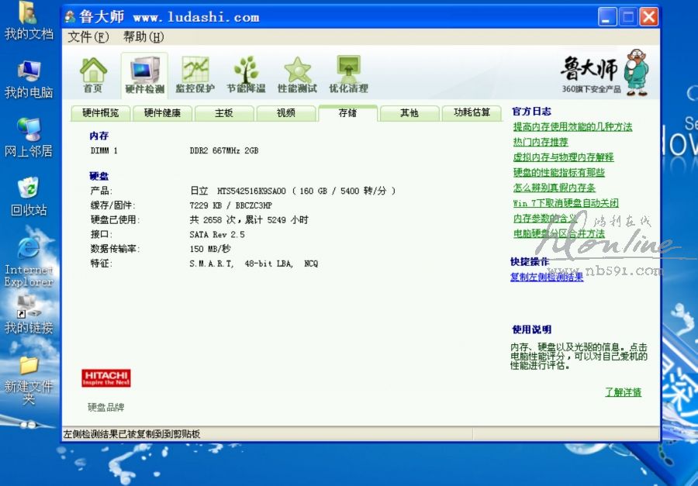The height and width of the screenshot is (486, 698).
Task: Switch to the 硬件概览 tab
Action: coord(101,113)
